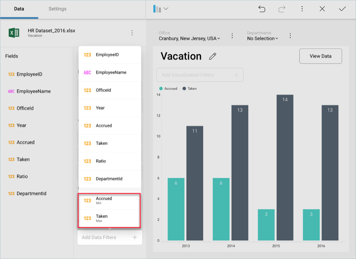The width and height of the screenshot is (356, 259).
Task: Choose Accrued Min from the popup list
Action: [110, 200]
